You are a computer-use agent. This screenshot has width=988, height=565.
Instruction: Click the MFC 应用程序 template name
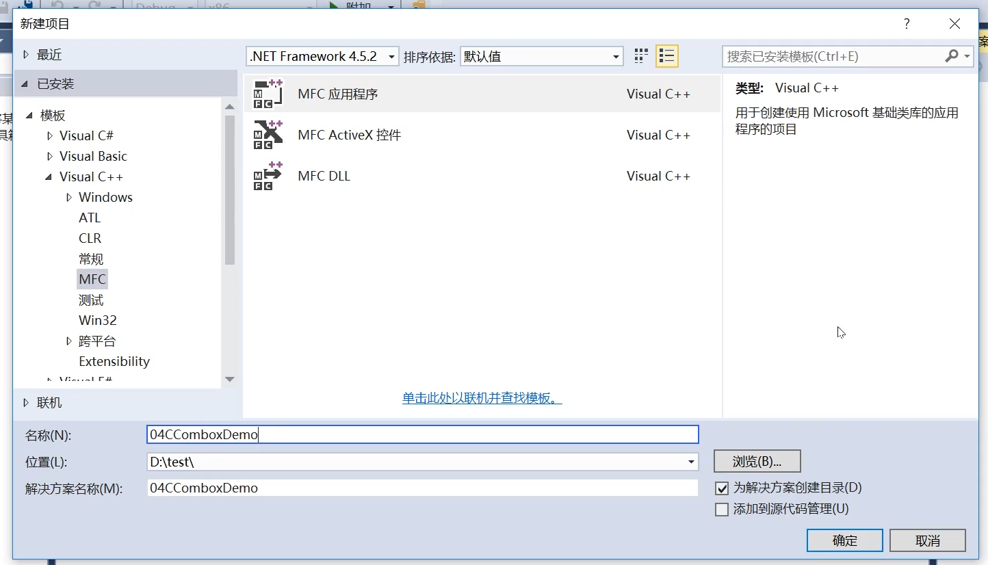click(x=338, y=94)
